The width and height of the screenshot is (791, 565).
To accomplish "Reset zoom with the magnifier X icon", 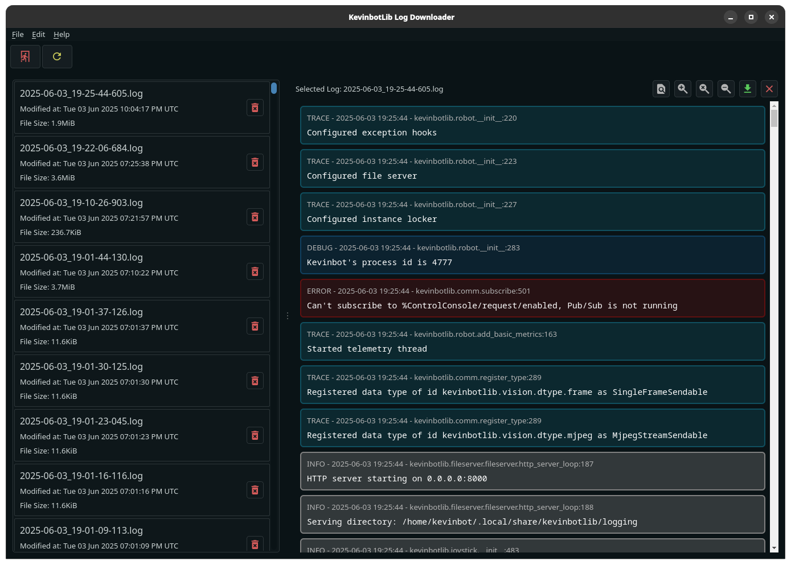I will 704,89.
